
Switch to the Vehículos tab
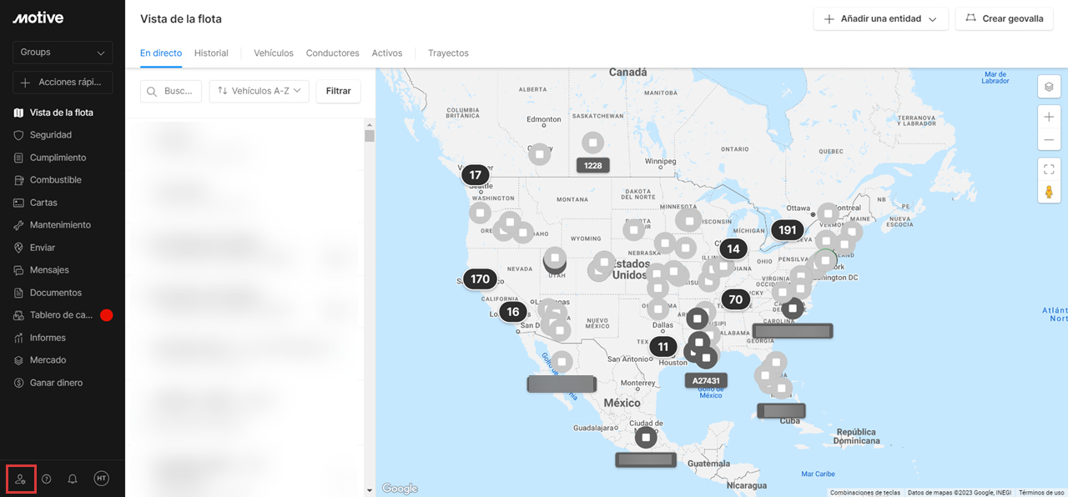coord(274,53)
